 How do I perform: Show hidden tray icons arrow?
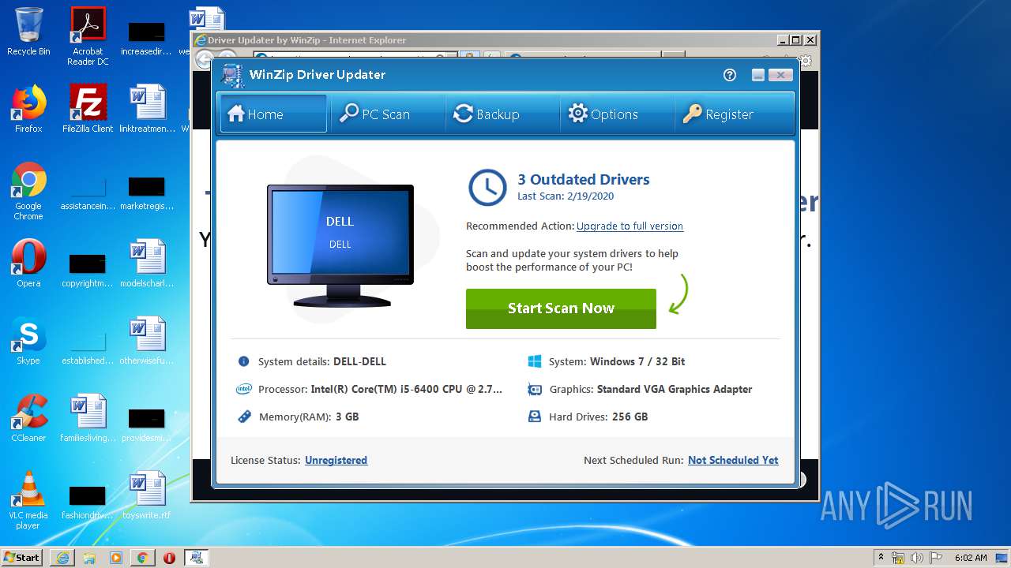(881, 558)
